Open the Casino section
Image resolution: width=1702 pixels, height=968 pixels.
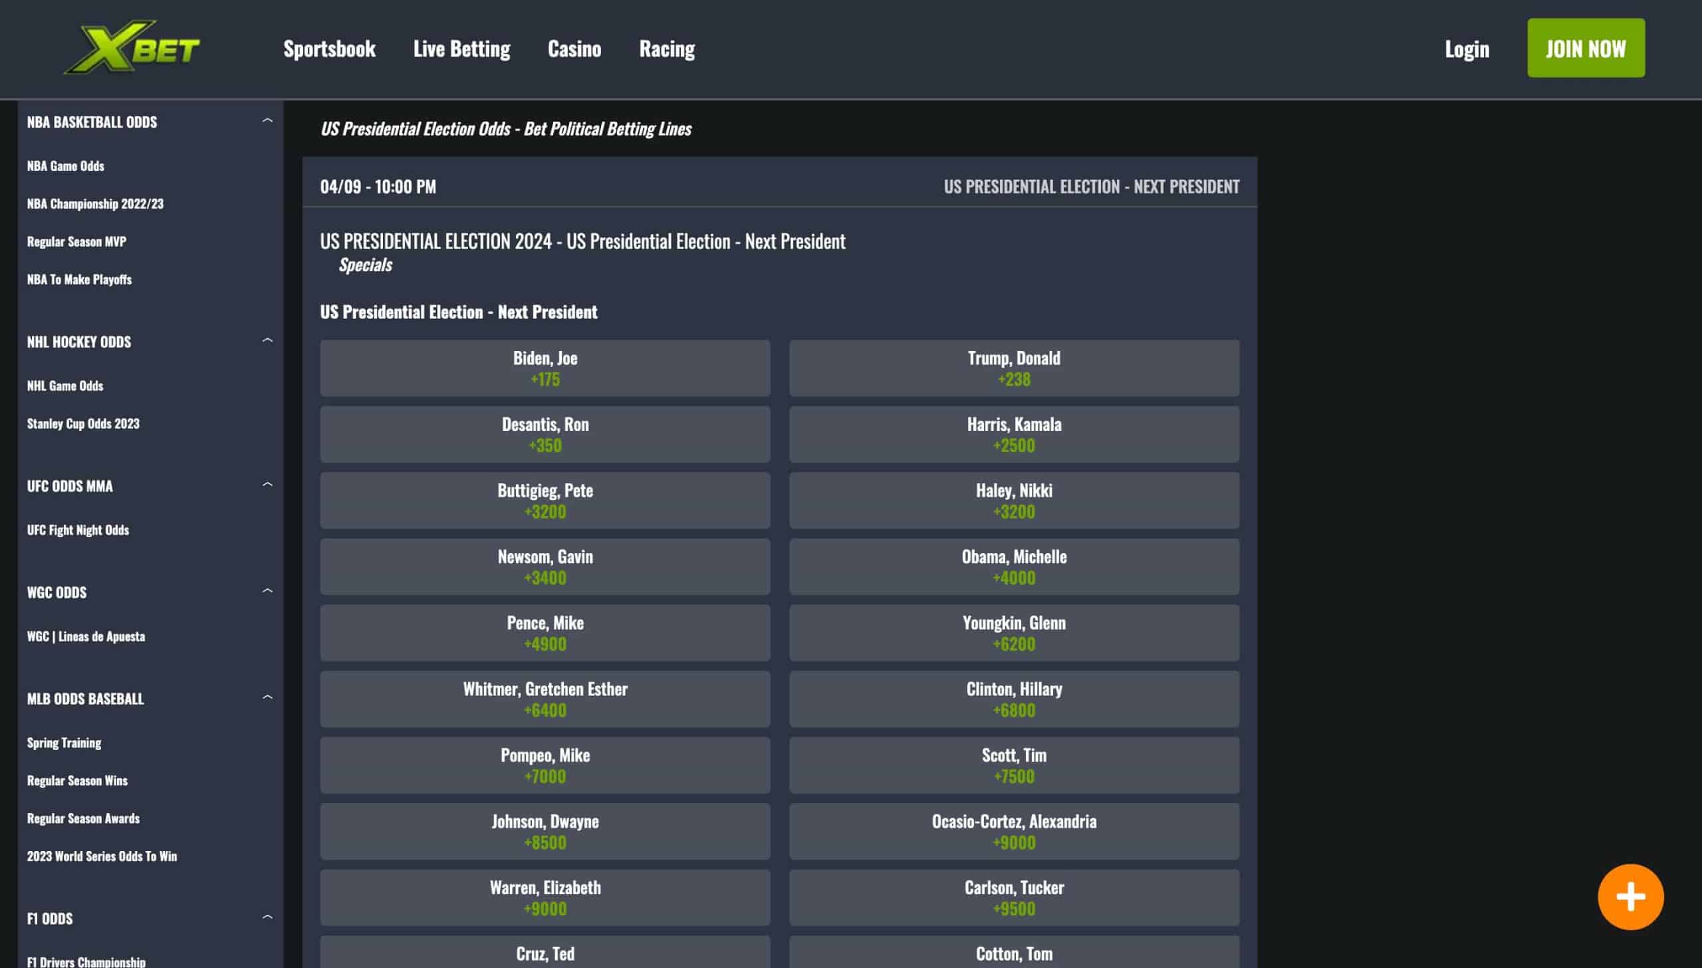tap(574, 49)
